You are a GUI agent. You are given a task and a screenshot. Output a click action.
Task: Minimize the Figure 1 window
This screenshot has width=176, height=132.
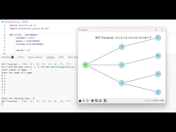pyautogui.click(x=149, y=30)
